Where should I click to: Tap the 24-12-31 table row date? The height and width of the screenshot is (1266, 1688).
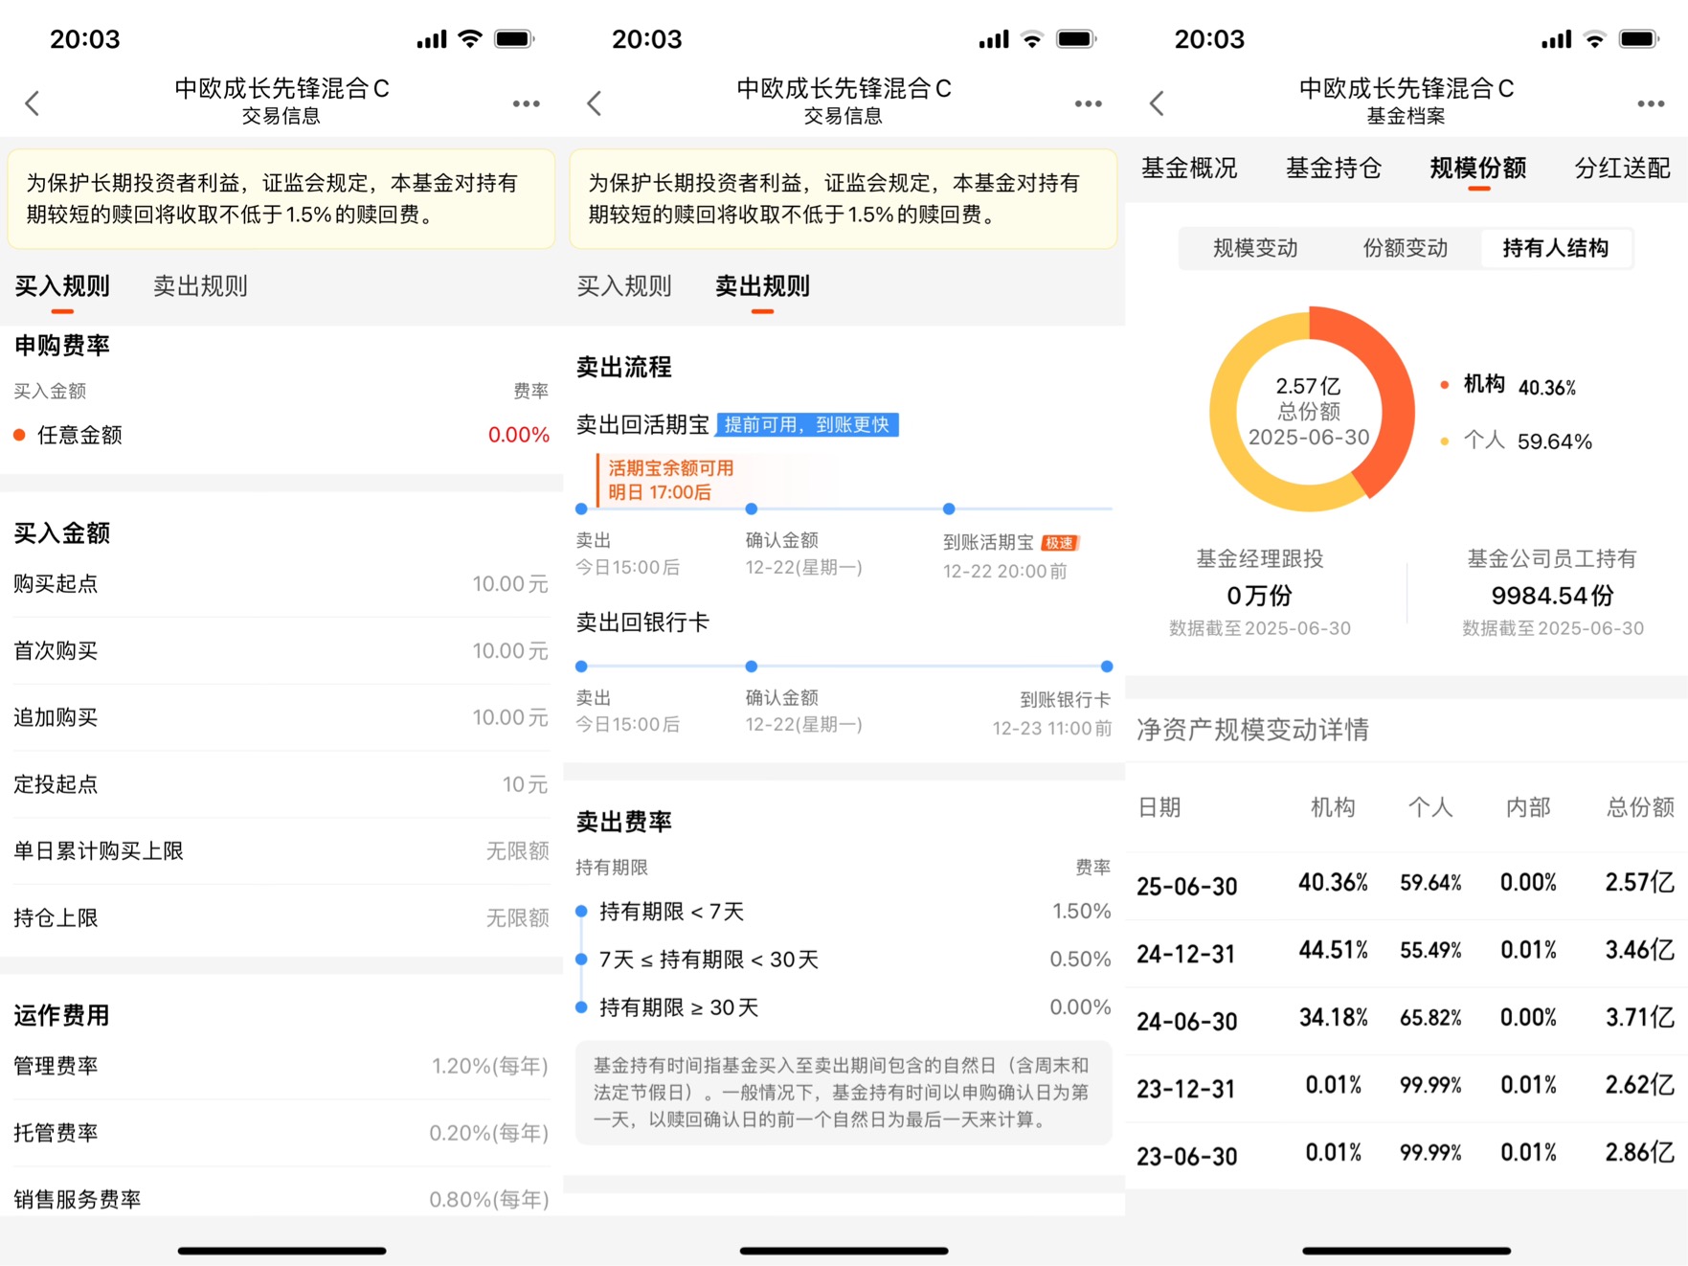point(1187,954)
